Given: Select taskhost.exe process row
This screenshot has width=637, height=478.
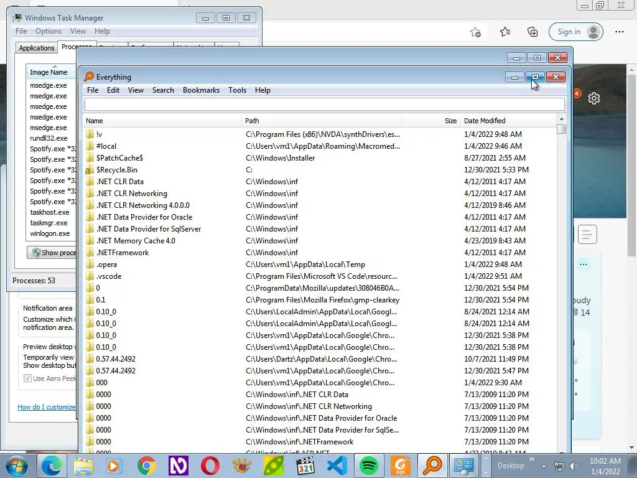Looking at the screenshot, I should pyautogui.click(x=51, y=212).
